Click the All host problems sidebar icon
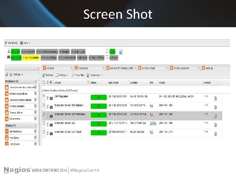Viewport: 236px width, 177px height. coord(7,106)
